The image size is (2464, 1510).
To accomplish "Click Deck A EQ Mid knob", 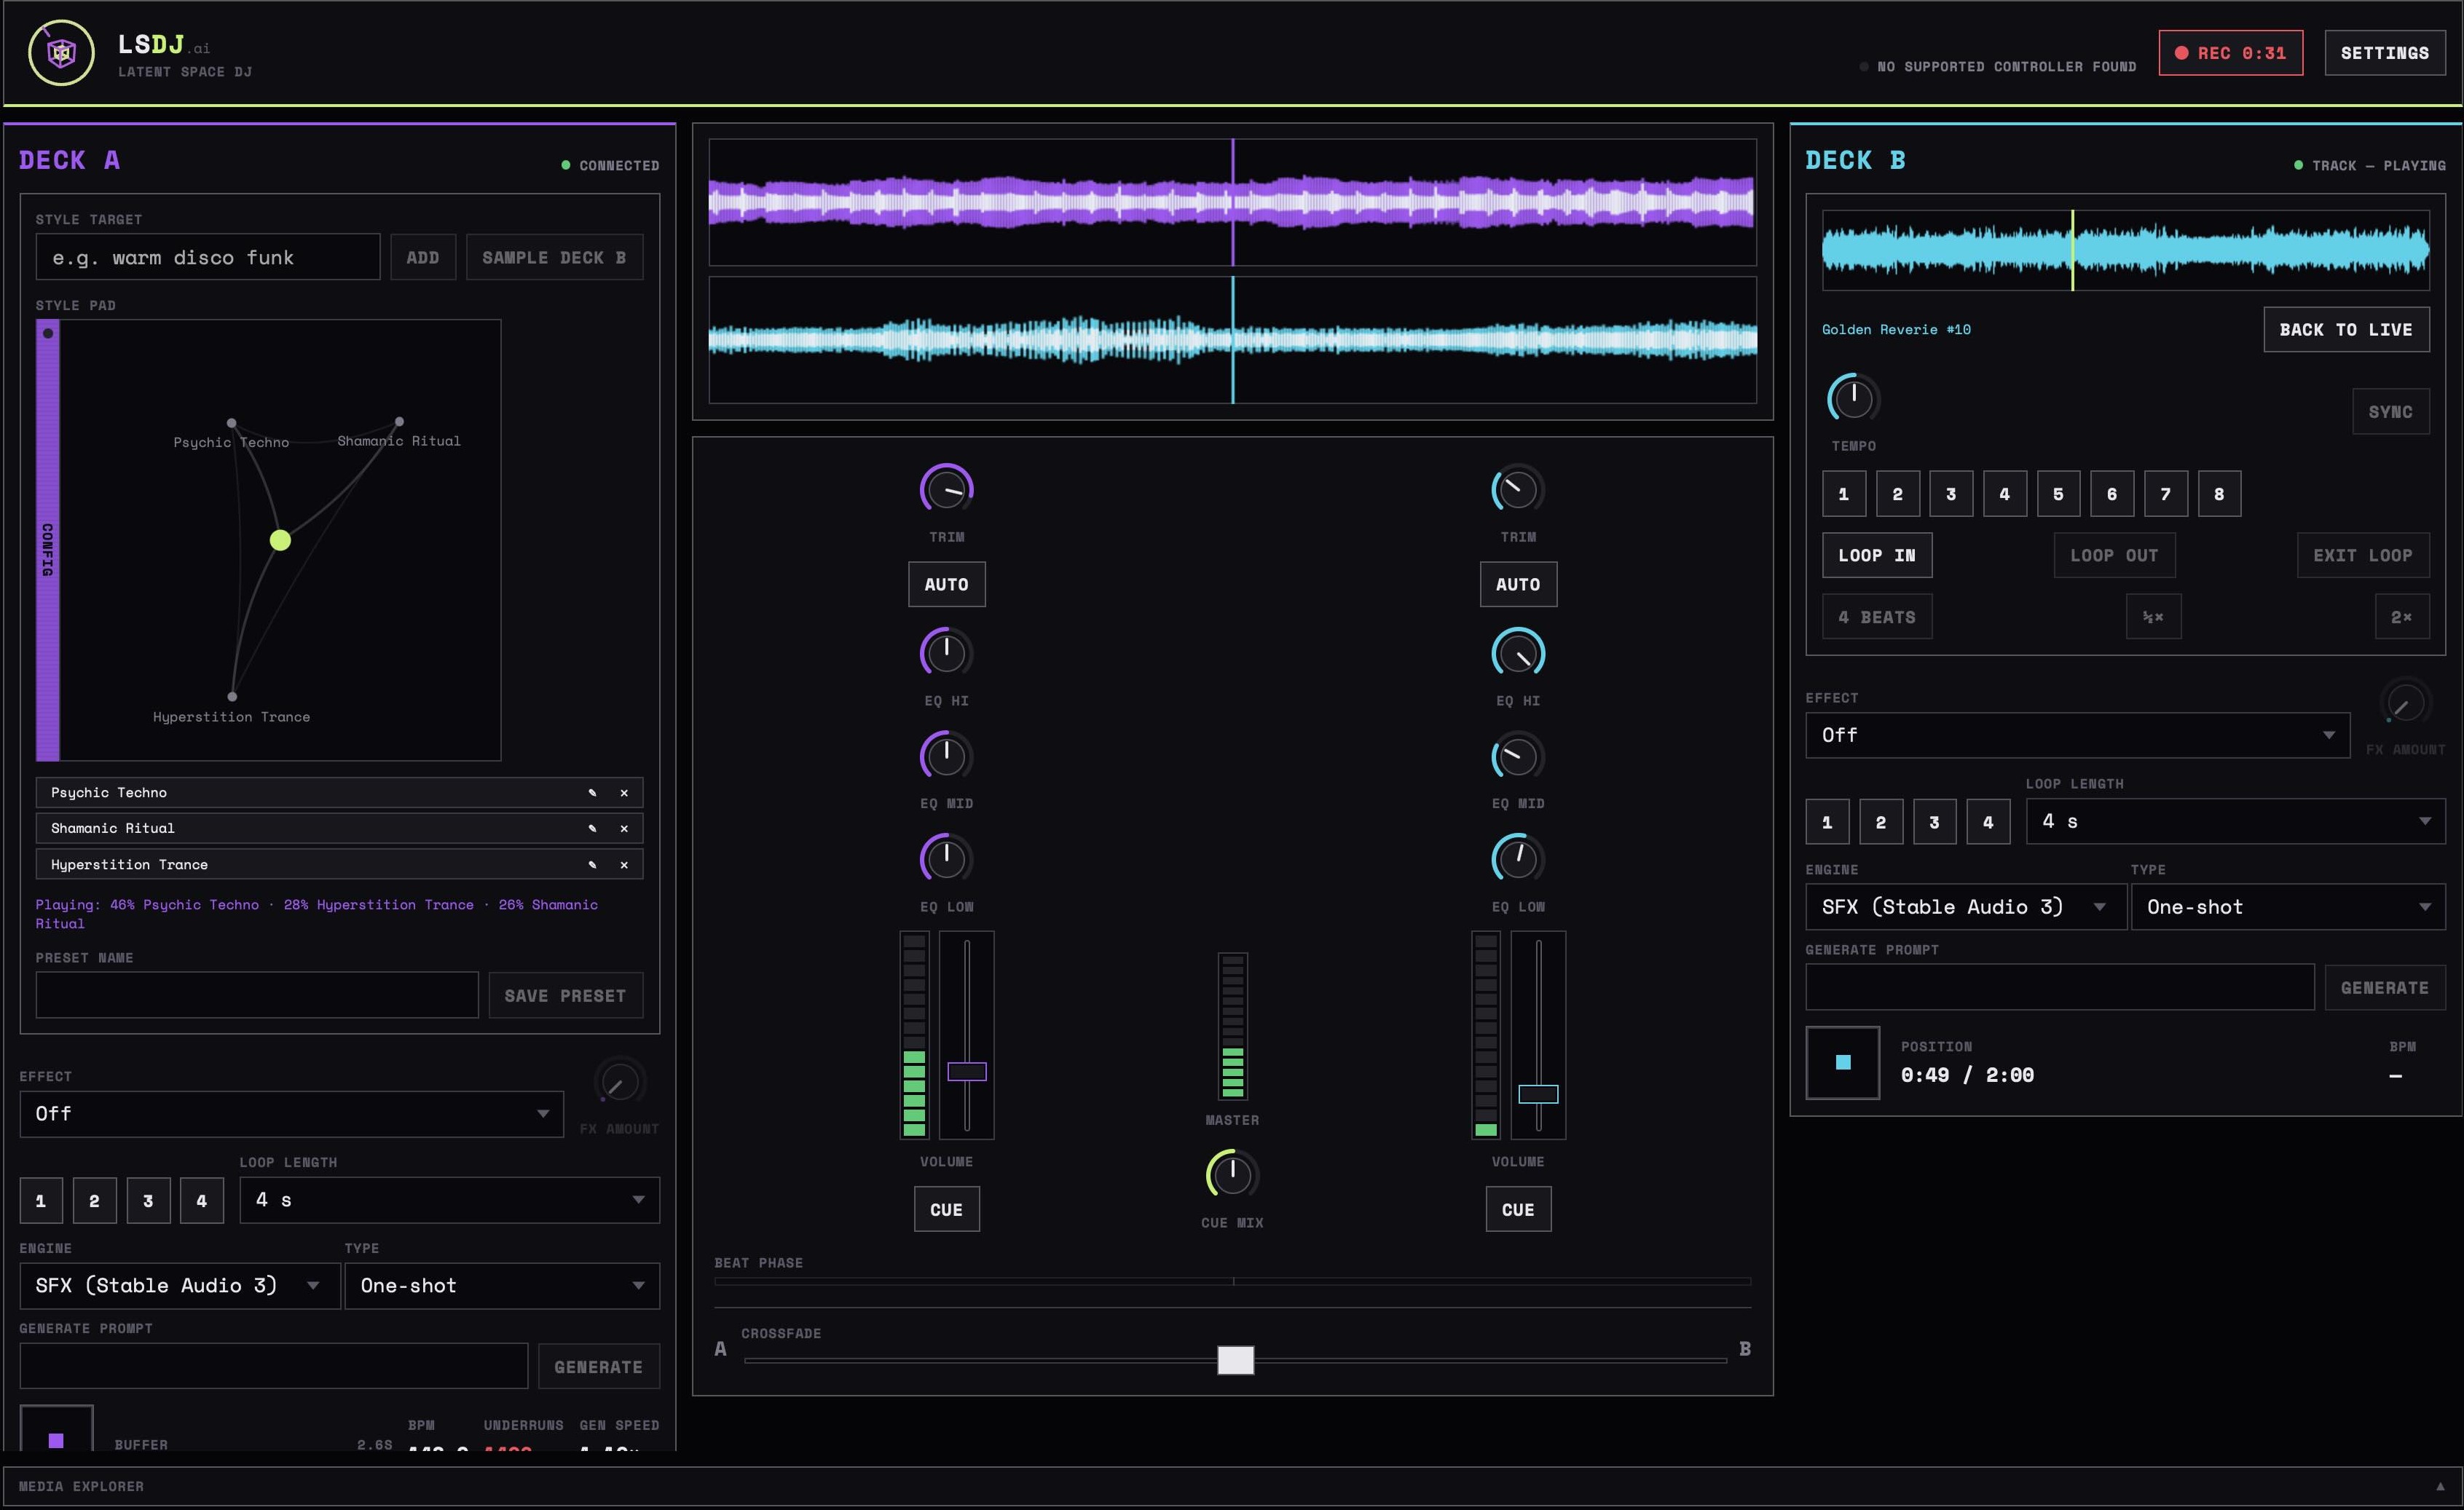I will (946, 756).
